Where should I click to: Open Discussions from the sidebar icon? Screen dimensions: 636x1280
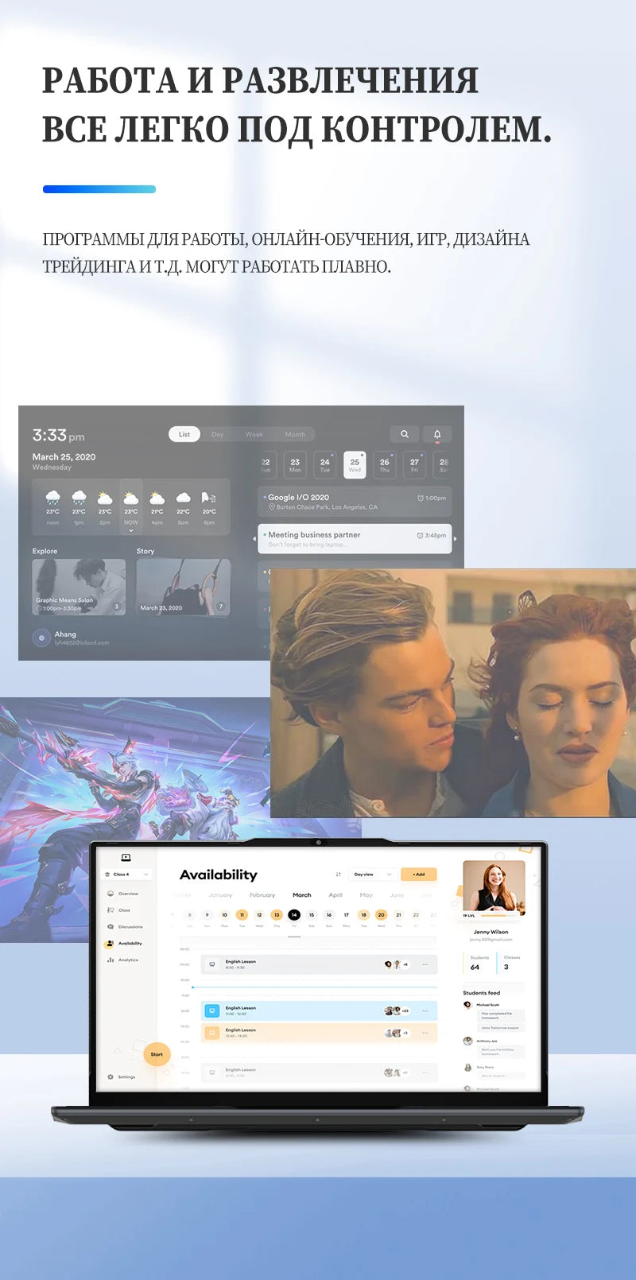coord(111,927)
